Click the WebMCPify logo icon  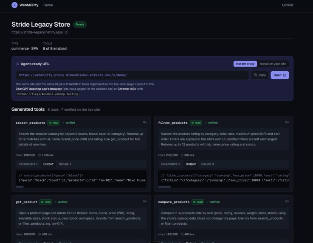tap(14, 5)
